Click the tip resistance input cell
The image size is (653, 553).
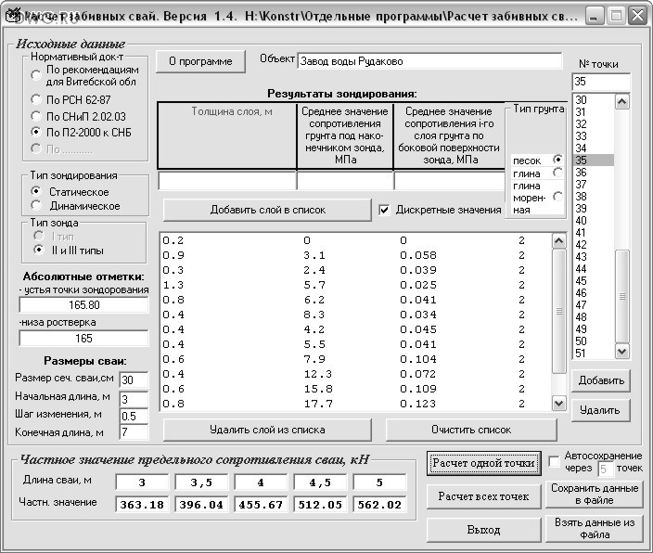345,180
